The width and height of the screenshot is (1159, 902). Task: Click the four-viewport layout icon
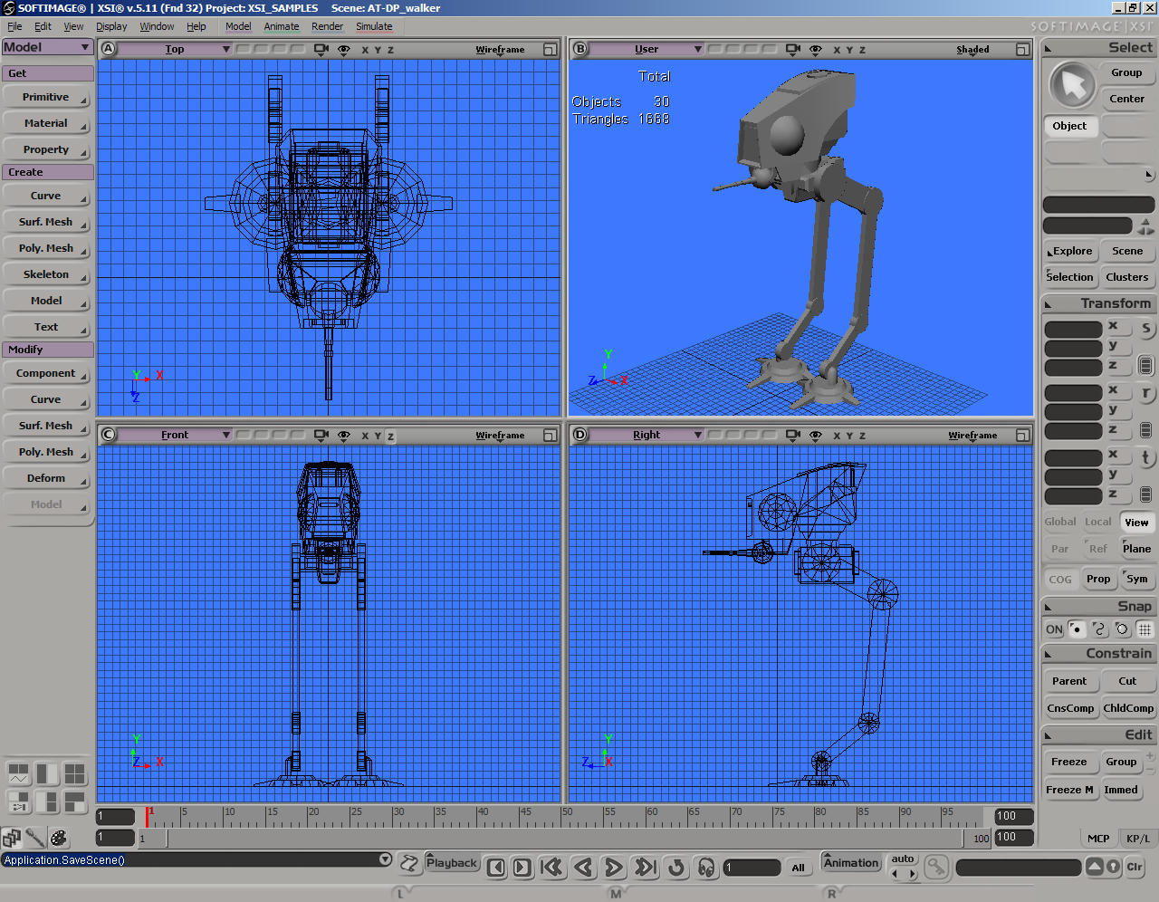pos(74,773)
